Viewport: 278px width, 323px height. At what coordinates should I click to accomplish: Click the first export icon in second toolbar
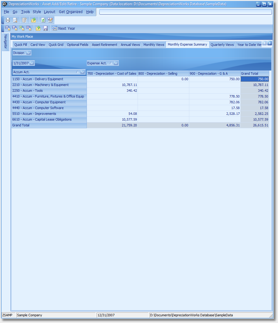(8, 28)
